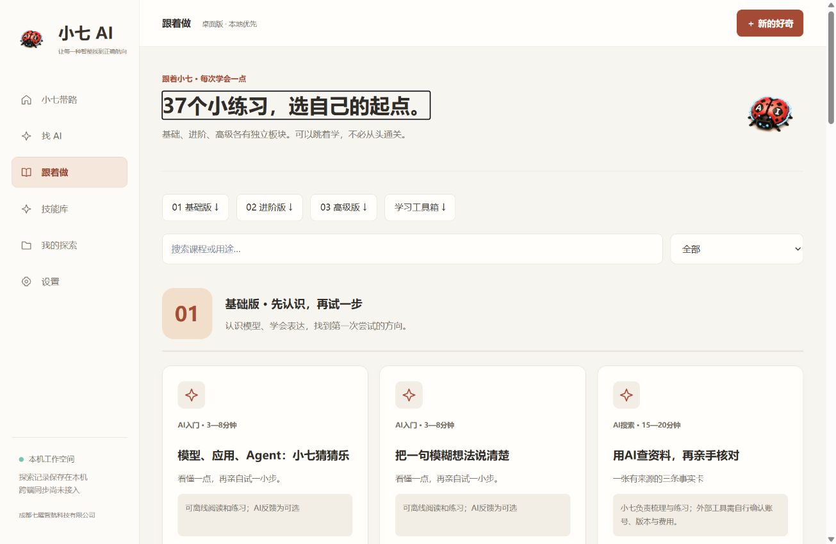This screenshot has width=836, height=544.
Task: Click the 跟着做 page title in header
Action: pos(176,24)
